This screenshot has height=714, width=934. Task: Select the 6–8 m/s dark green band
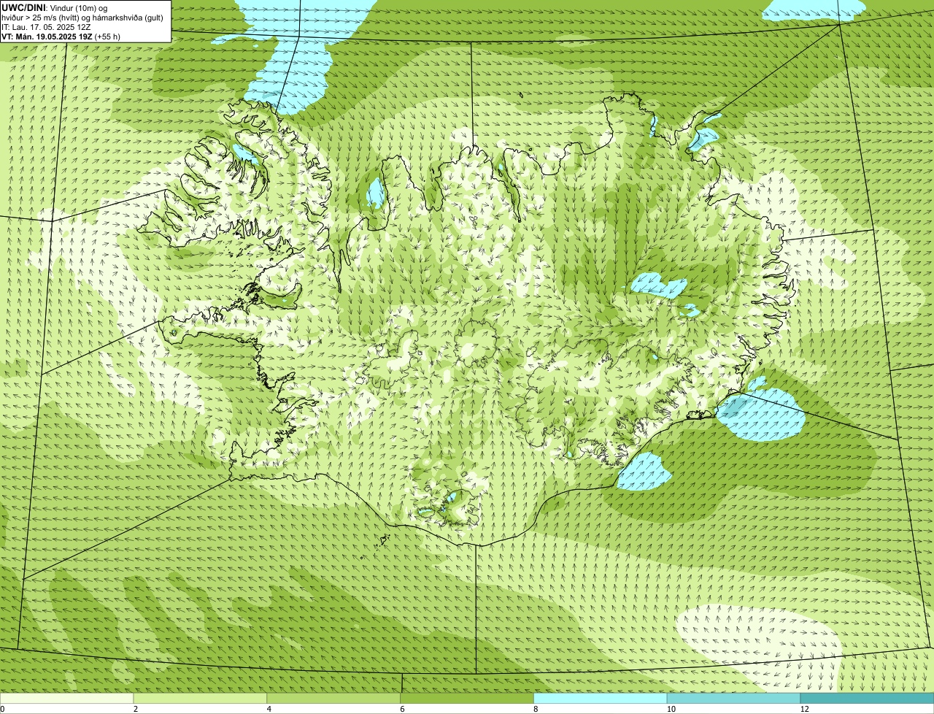point(467,699)
